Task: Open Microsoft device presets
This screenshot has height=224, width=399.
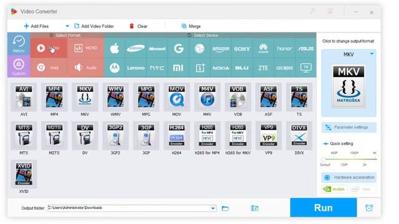Action: tap(157, 49)
